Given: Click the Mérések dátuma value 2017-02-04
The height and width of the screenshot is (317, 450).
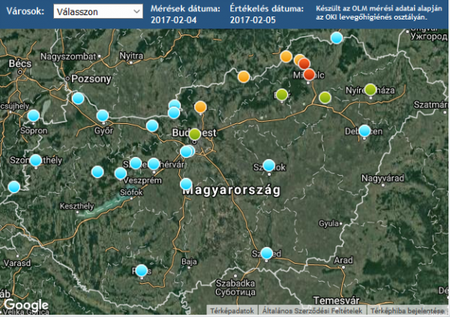Looking at the screenshot, I should point(175,20).
